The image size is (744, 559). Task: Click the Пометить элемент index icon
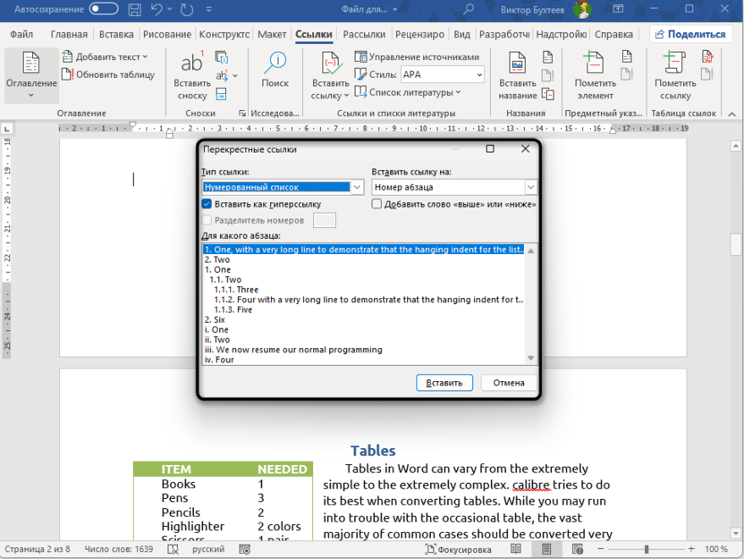click(x=595, y=64)
